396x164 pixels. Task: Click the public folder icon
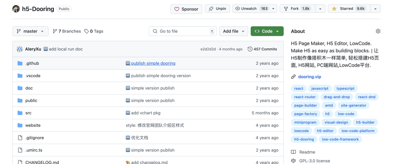tap(20, 100)
